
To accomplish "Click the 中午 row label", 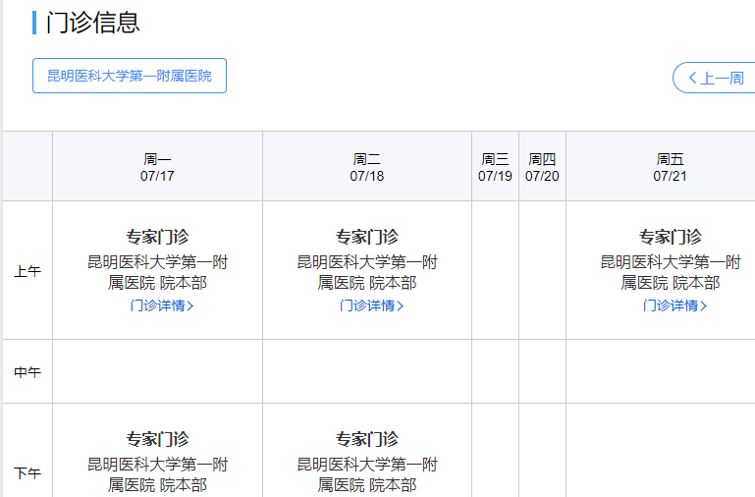I will (27, 372).
